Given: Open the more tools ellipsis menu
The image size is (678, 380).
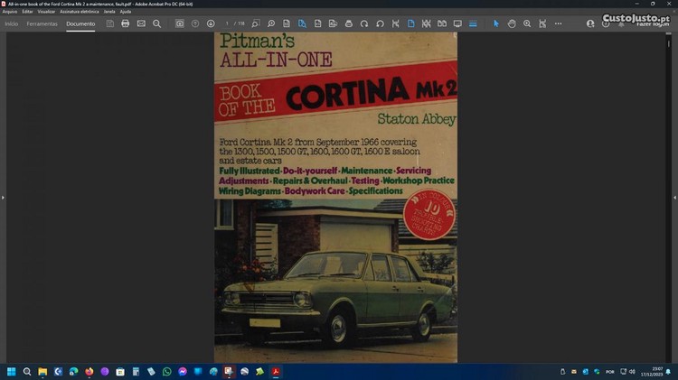Looking at the screenshot, I should [558, 23].
